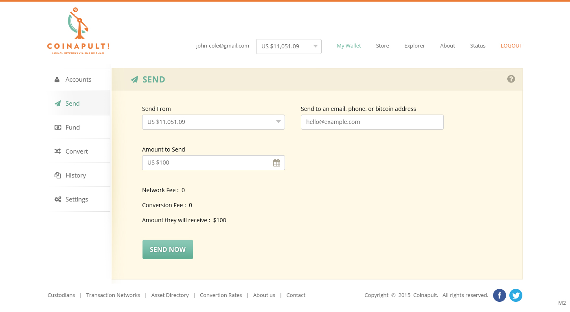The width and height of the screenshot is (570, 312).
Task: Click the Amount they will receive text
Action: tap(184, 220)
